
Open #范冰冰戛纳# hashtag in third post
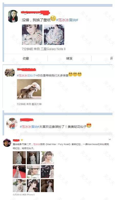coord(29,127)
